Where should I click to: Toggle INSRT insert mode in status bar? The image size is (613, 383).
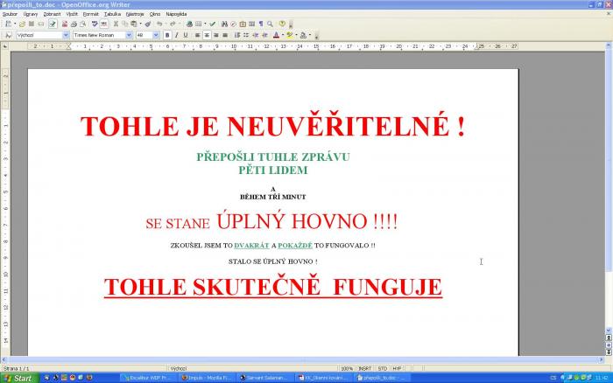pos(364,368)
